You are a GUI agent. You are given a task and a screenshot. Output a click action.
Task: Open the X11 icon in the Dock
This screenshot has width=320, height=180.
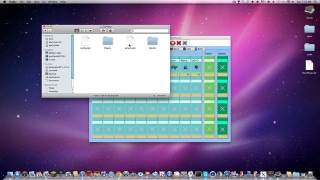[263, 174]
